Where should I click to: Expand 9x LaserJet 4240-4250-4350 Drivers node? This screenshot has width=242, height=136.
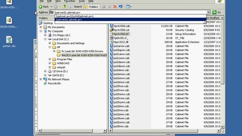pyautogui.click(x=54, y=51)
